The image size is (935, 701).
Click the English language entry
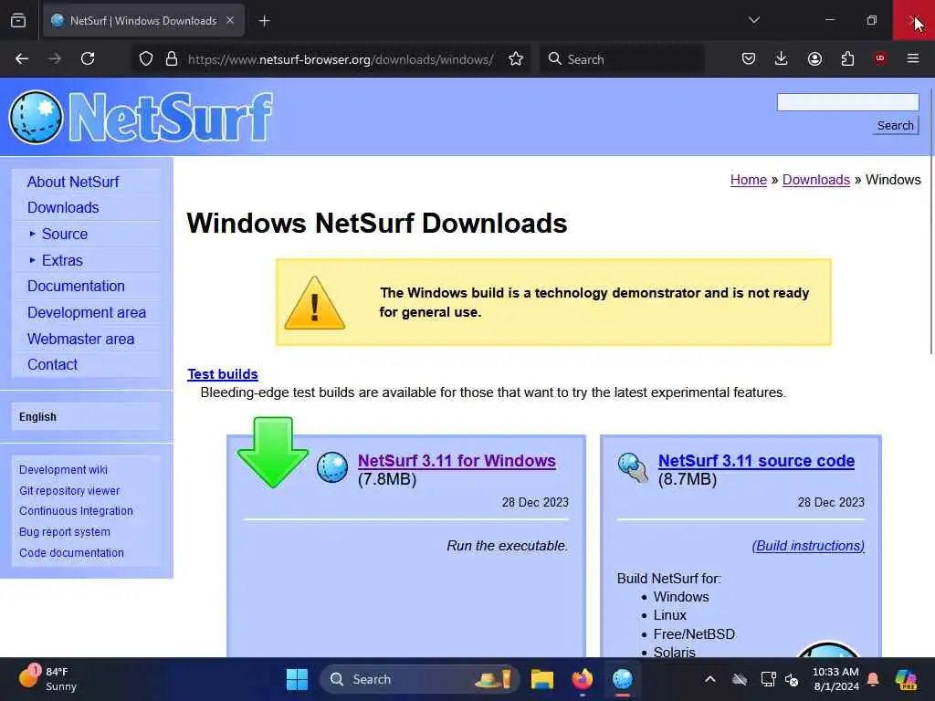click(x=37, y=416)
